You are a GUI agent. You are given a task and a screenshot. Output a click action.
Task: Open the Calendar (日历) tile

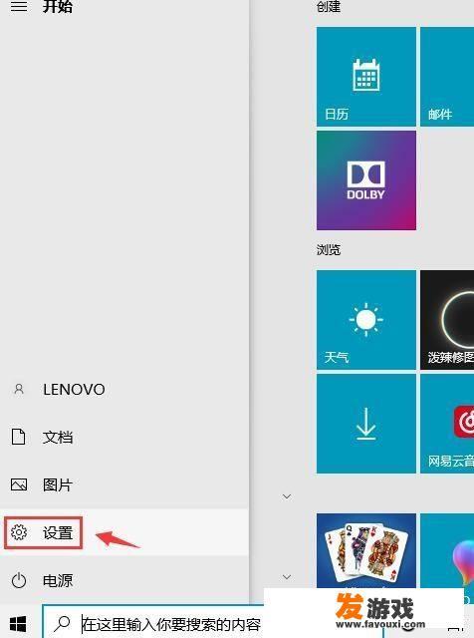pos(365,77)
